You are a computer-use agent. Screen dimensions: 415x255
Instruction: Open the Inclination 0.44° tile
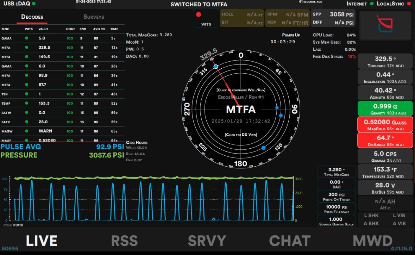click(x=385, y=77)
